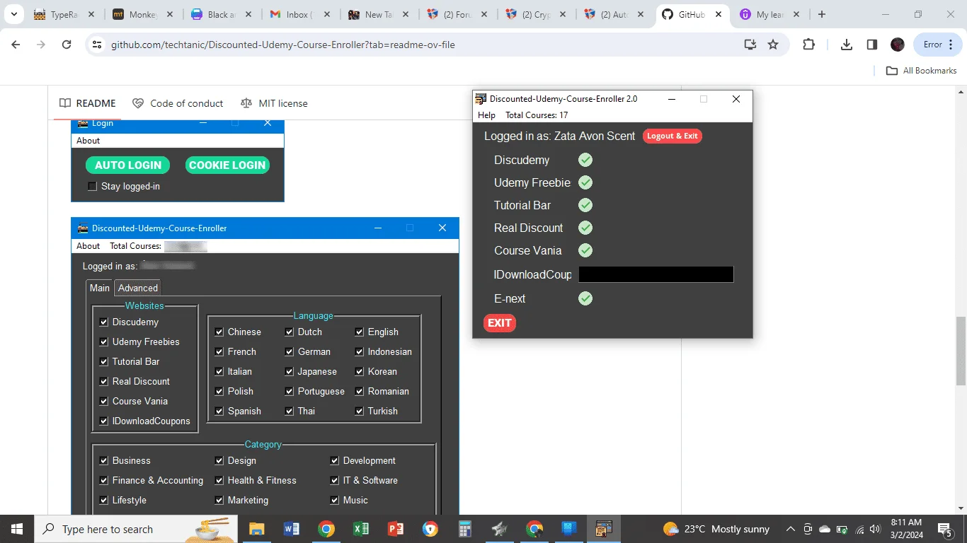Open the Code of conduct tab
This screenshot has height=543, width=967.
pos(178,103)
